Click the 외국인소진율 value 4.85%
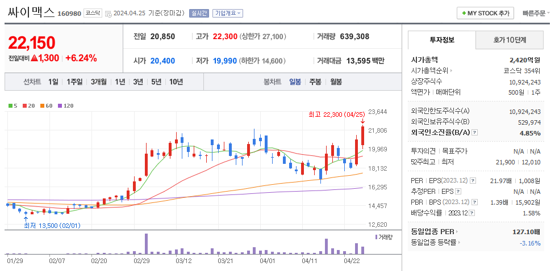555x271 pixels. 530,133
